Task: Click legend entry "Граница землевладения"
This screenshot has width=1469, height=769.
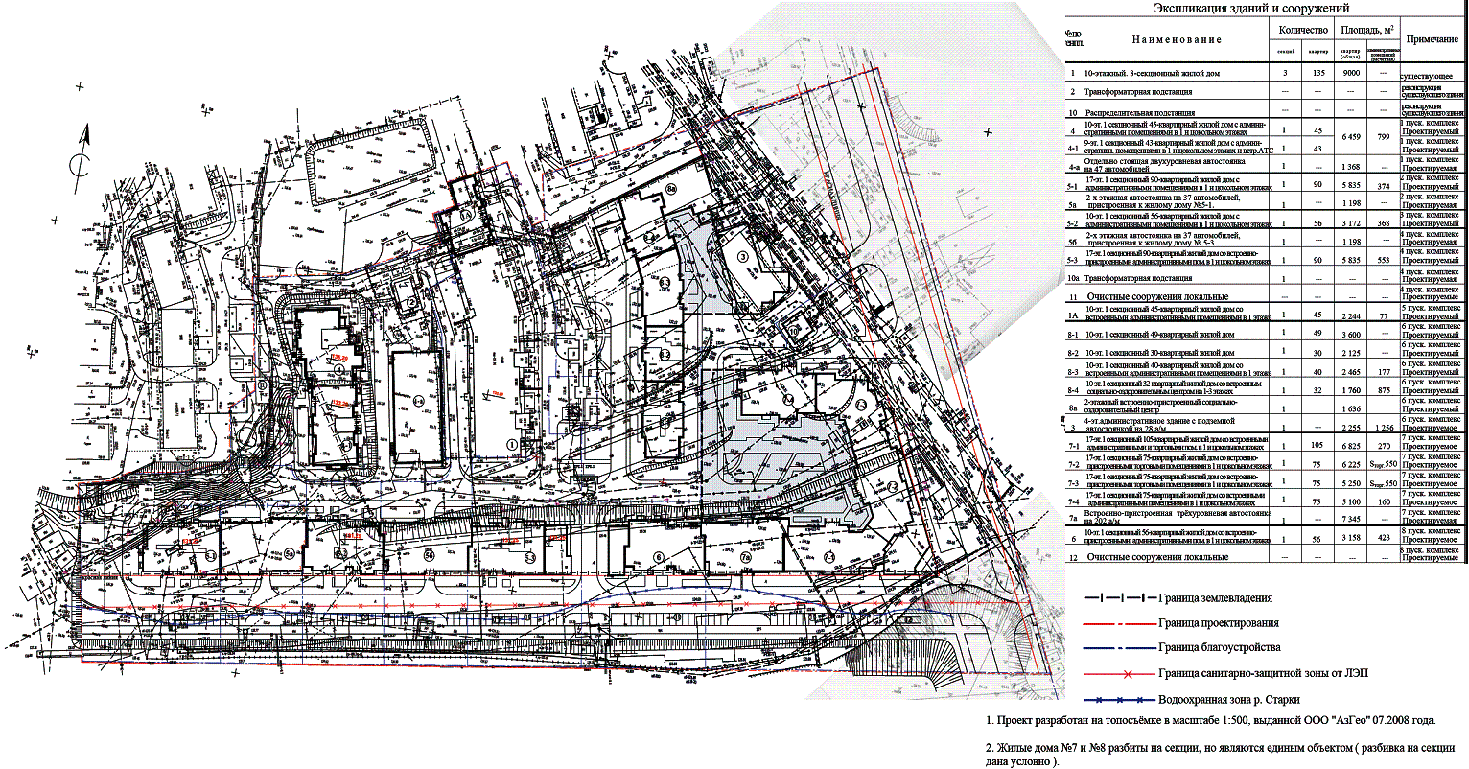Action: click(x=1215, y=598)
